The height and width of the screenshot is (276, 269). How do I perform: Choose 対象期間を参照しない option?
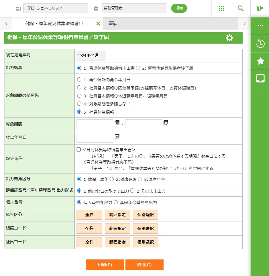tap(79, 103)
